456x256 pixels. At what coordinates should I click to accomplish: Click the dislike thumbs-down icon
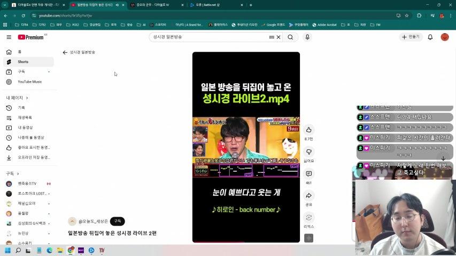308,152
